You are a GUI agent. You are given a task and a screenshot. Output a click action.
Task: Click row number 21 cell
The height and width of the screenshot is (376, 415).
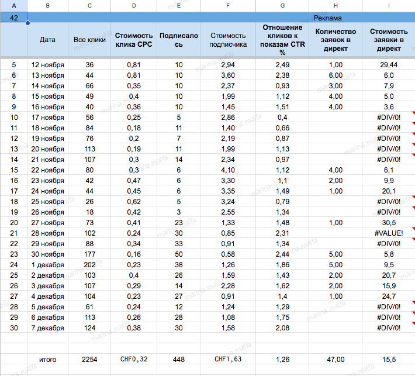coord(14,233)
